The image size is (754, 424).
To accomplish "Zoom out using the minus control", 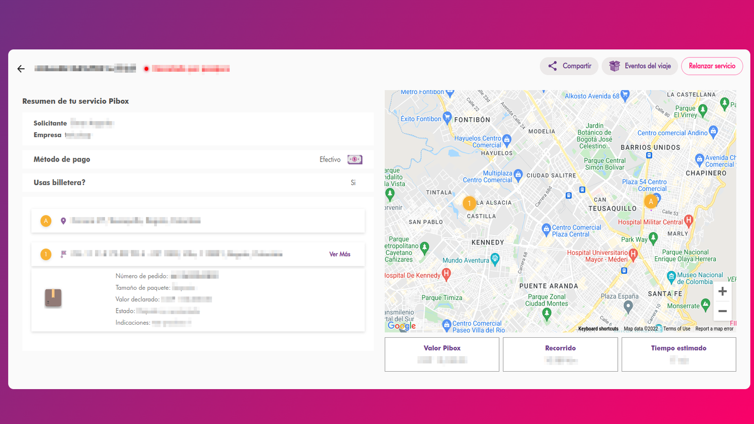I will (x=722, y=311).
